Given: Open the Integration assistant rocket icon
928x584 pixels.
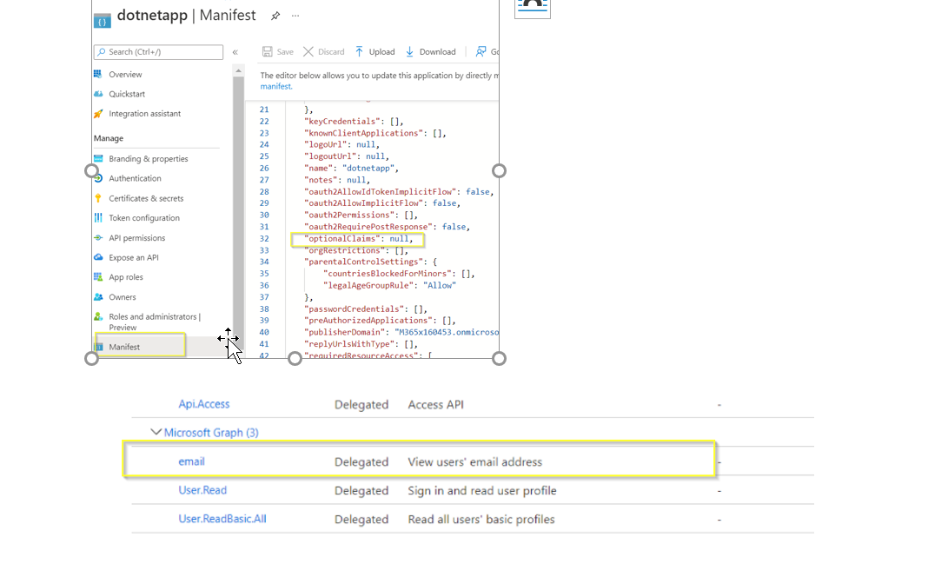Looking at the screenshot, I should tap(98, 114).
